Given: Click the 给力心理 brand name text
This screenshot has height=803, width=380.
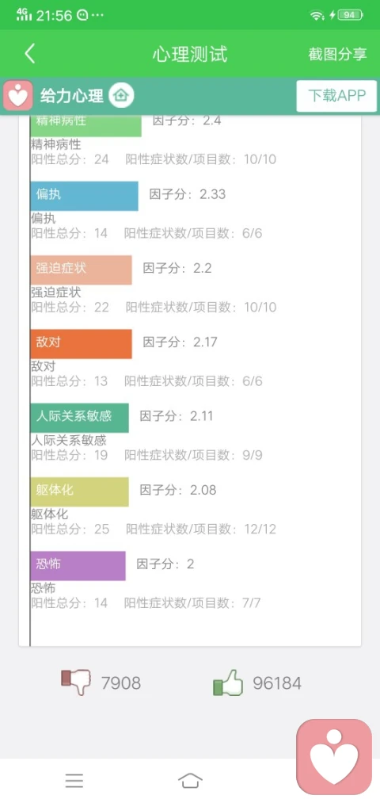Looking at the screenshot, I should click(x=71, y=96).
